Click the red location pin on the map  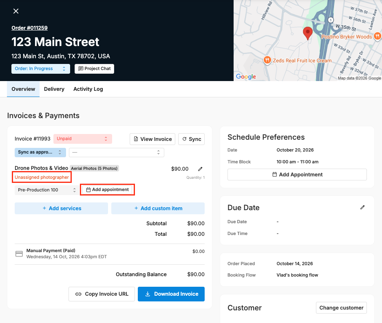[x=308, y=33]
